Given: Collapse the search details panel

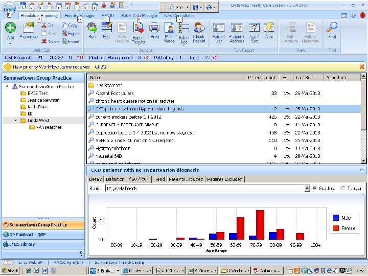Looking at the screenshot, I should coord(362,170).
